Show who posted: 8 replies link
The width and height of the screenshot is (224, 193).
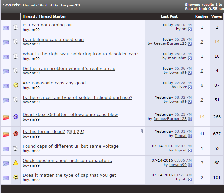tap(202, 85)
